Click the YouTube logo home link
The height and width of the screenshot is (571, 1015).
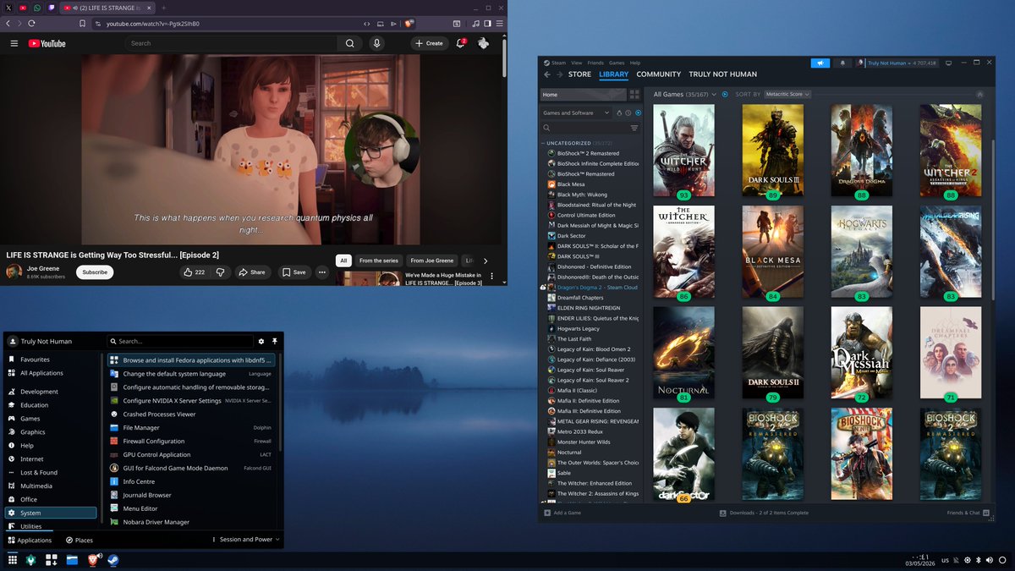(47, 43)
